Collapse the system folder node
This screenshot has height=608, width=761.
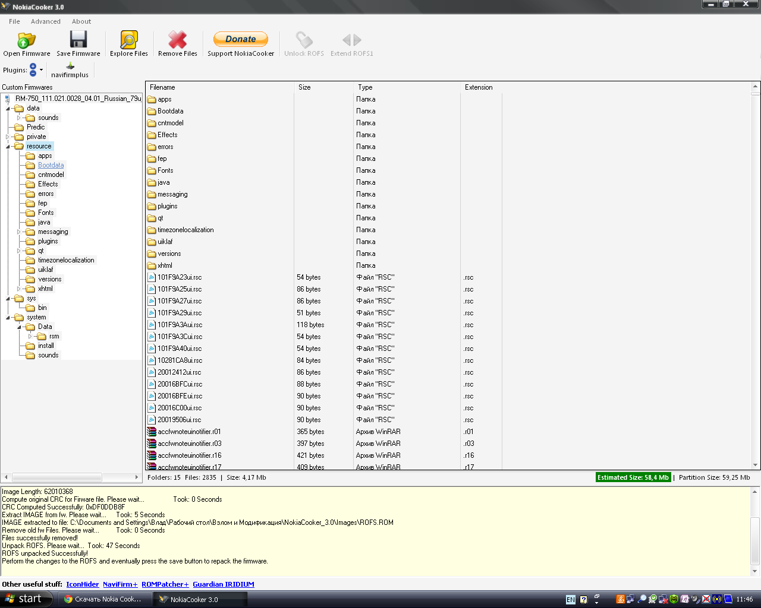point(8,318)
